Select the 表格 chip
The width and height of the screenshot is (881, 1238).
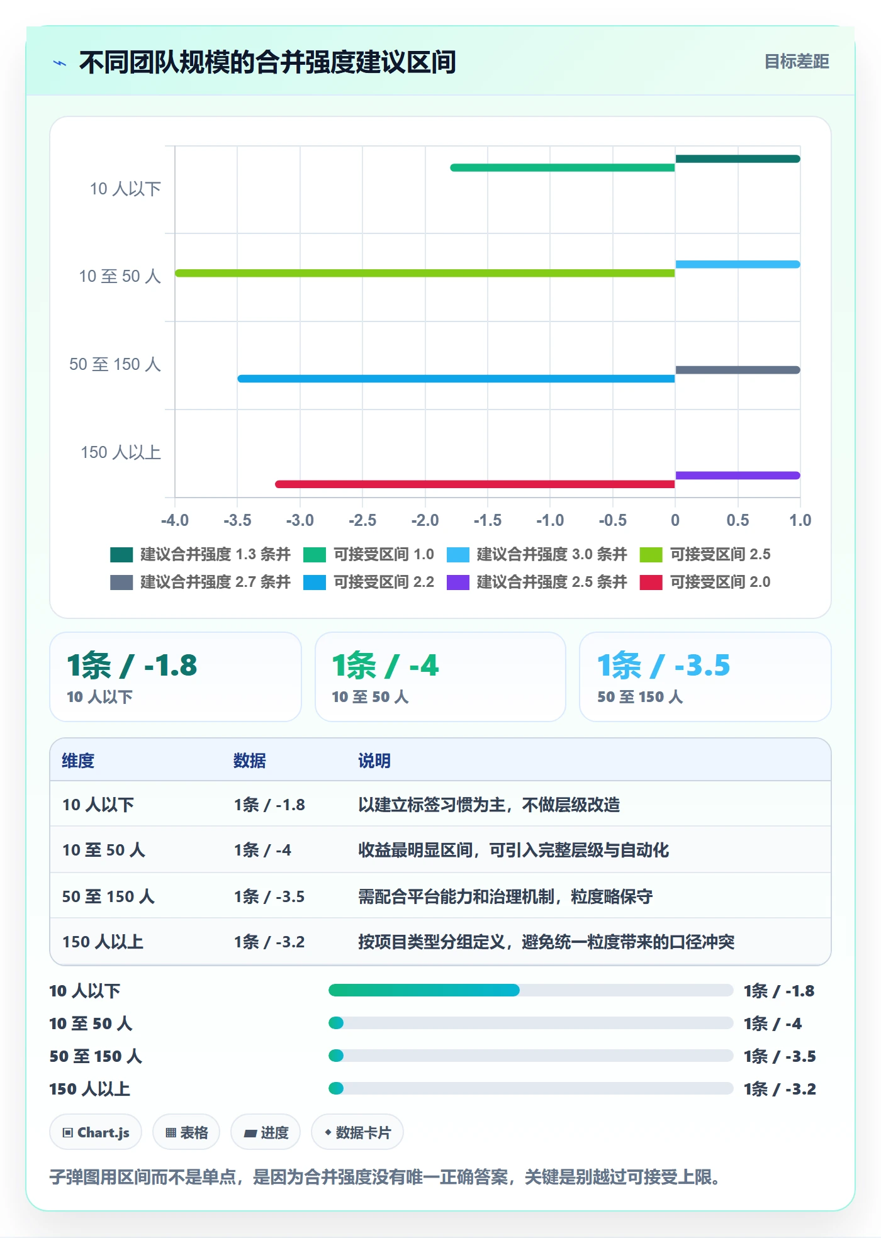(186, 1132)
